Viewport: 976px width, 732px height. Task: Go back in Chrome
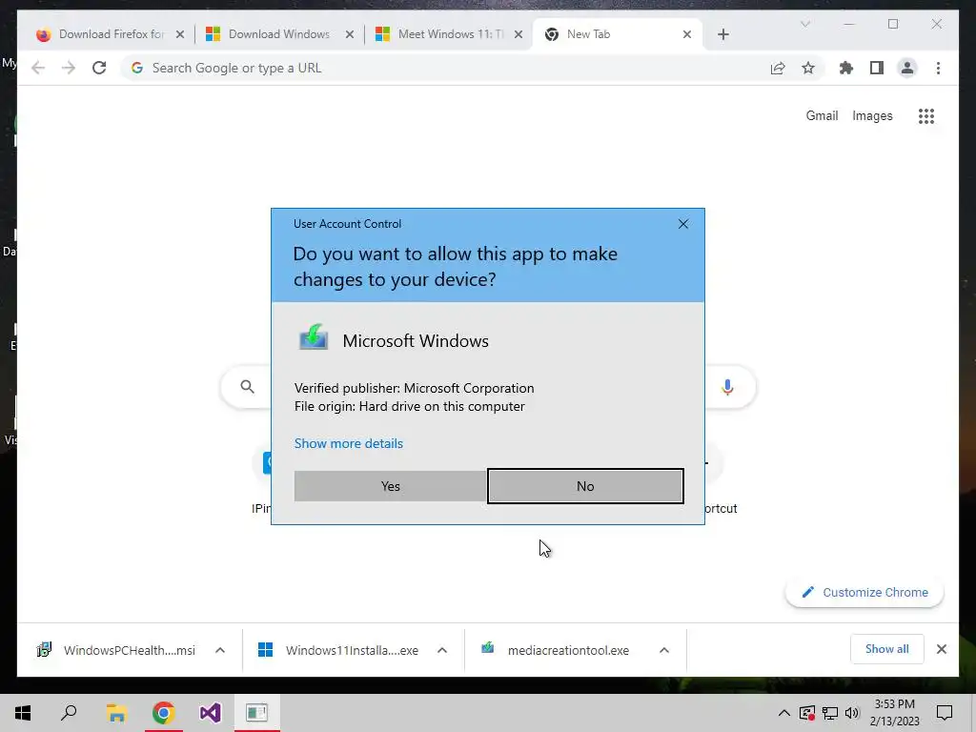(x=38, y=68)
